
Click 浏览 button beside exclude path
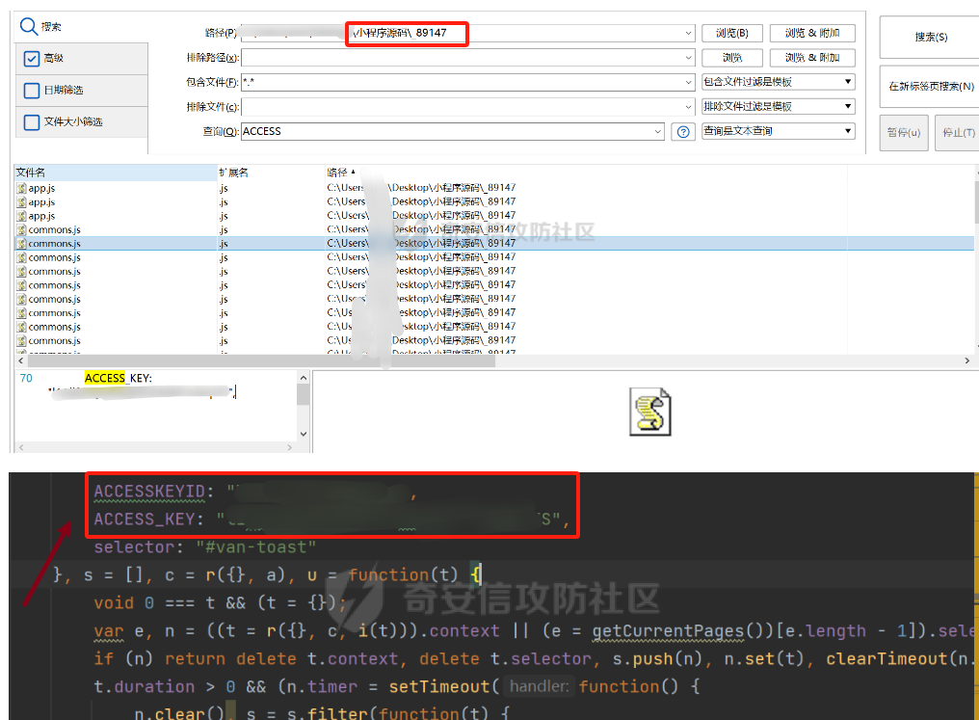731,58
